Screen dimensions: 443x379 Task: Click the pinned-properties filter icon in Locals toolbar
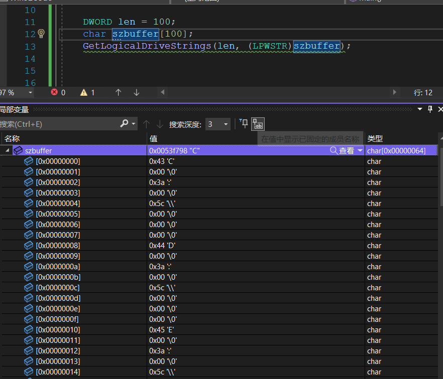(x=244, y=124)
